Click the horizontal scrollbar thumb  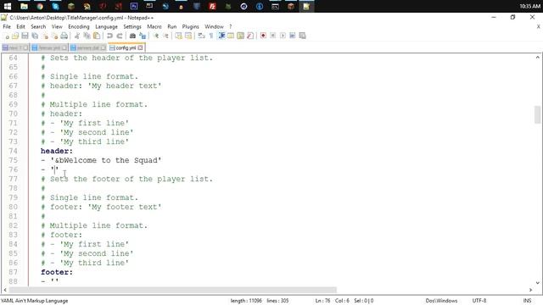[x=172, y=290]
